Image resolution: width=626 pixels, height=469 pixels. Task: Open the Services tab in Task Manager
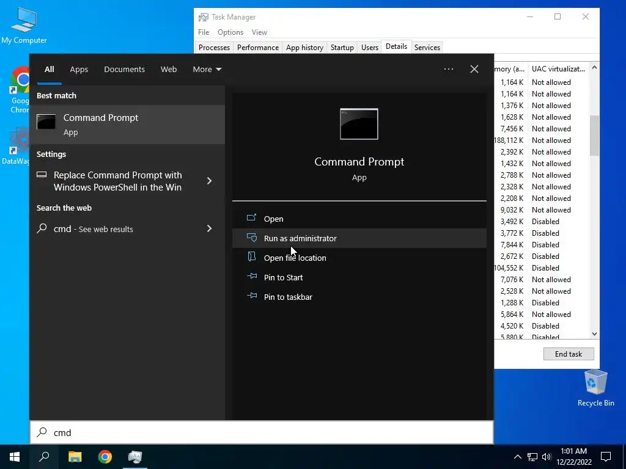[427, 48]
